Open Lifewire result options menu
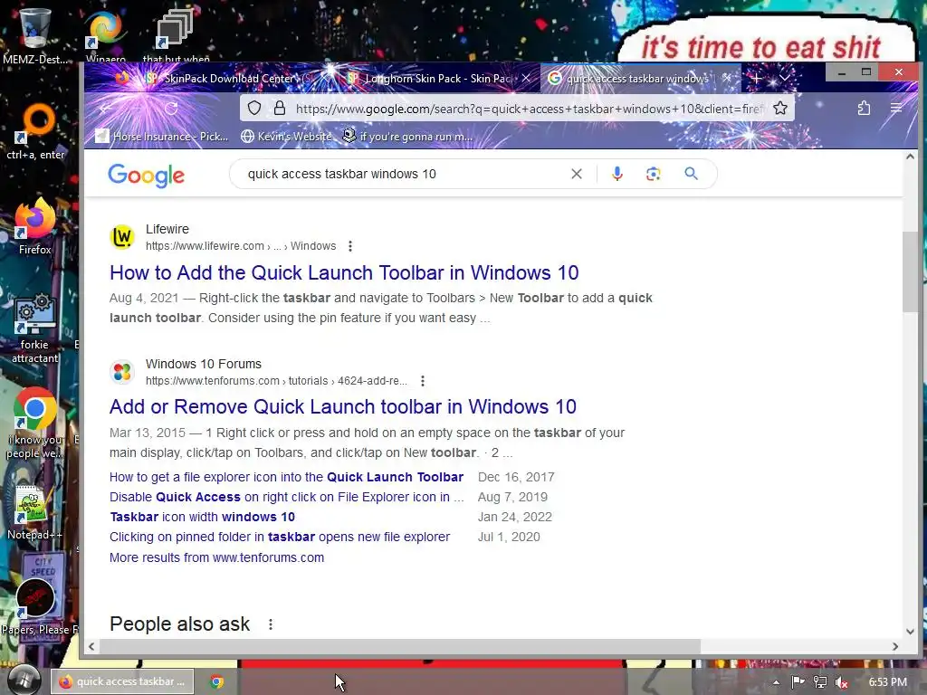The image size is (927, 695). coord(350,246)
